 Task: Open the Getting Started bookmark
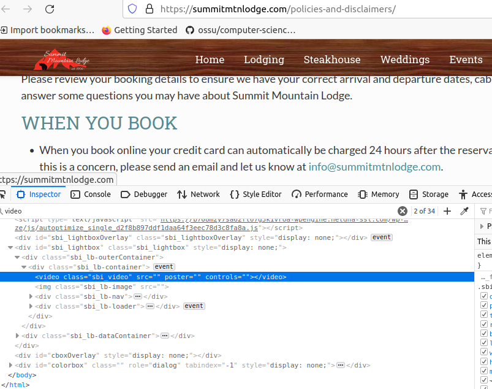pyautogui.click(x=140, y=30)
